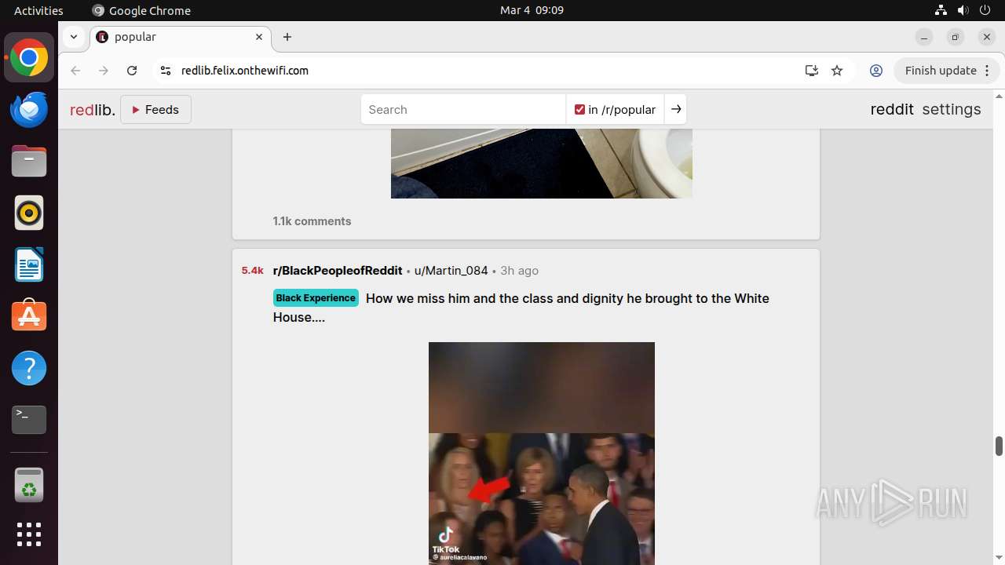
Task: Open the clock and calendar menu
Action: pos(532,10)
